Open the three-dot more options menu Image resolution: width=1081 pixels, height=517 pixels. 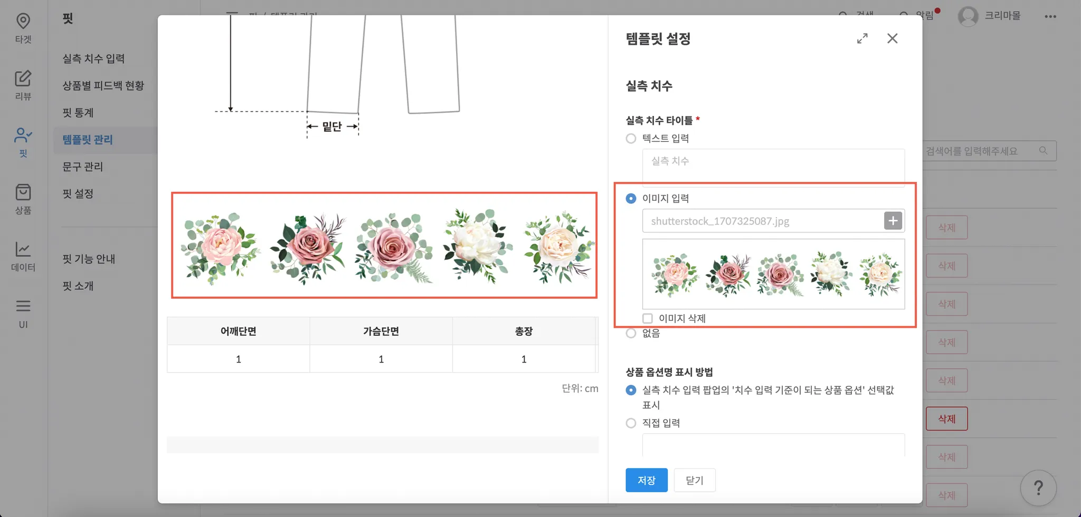point(1050,16)
